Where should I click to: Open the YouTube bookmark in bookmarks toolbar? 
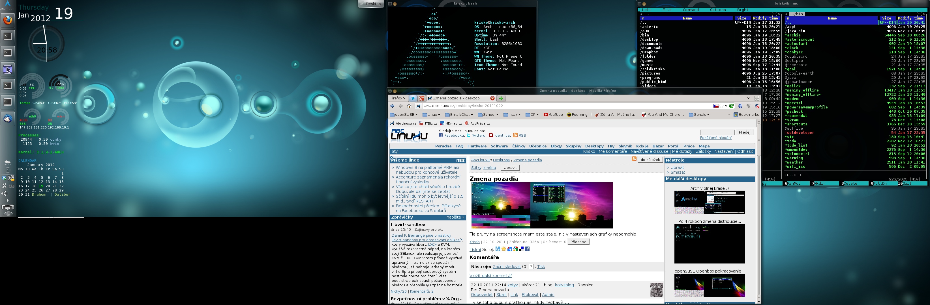(553, 114)
